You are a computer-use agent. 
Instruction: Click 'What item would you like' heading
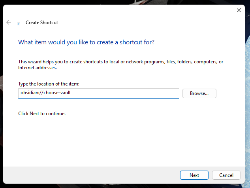click(x=86, y=42)
